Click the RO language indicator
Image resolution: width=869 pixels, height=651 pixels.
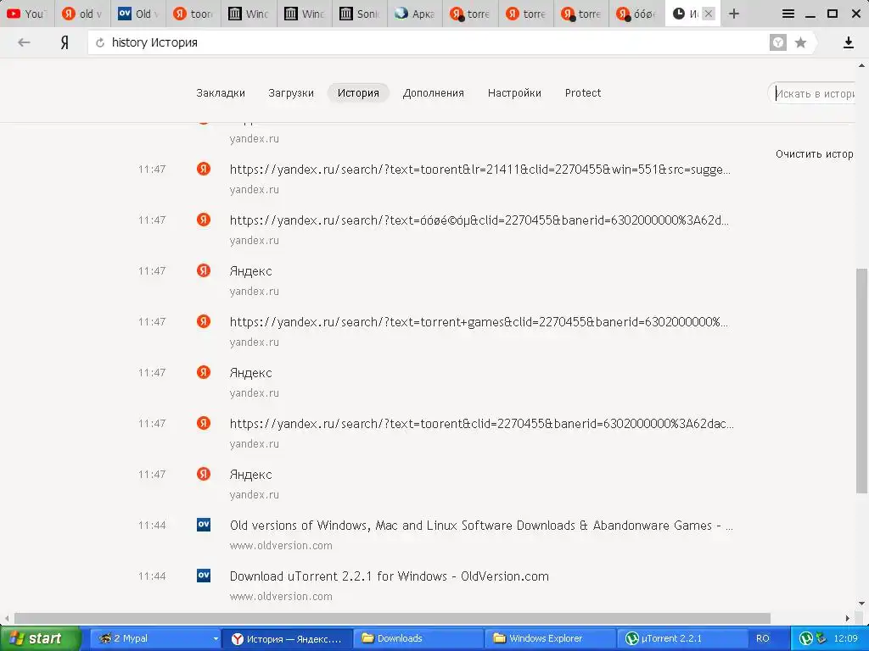click(x=763, y=639)
